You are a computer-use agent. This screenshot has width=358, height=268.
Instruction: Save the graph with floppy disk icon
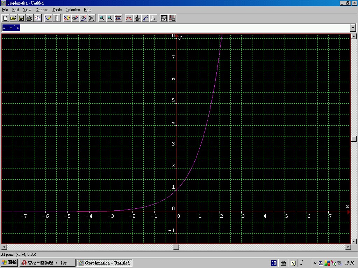tap(21, 18)
